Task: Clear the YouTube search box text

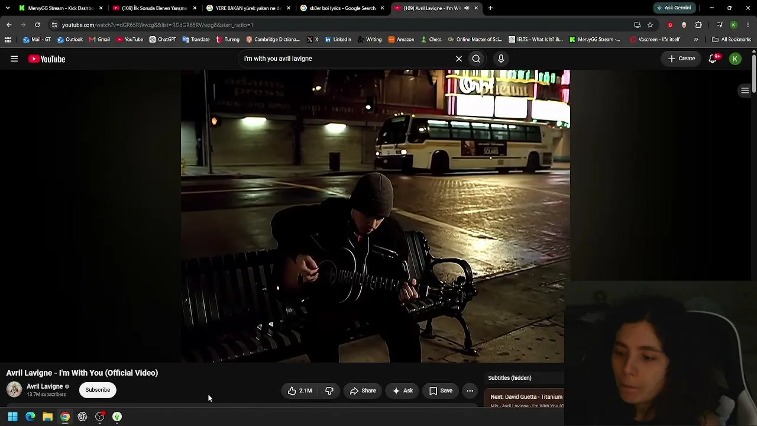Action: [x=458, y=59]
